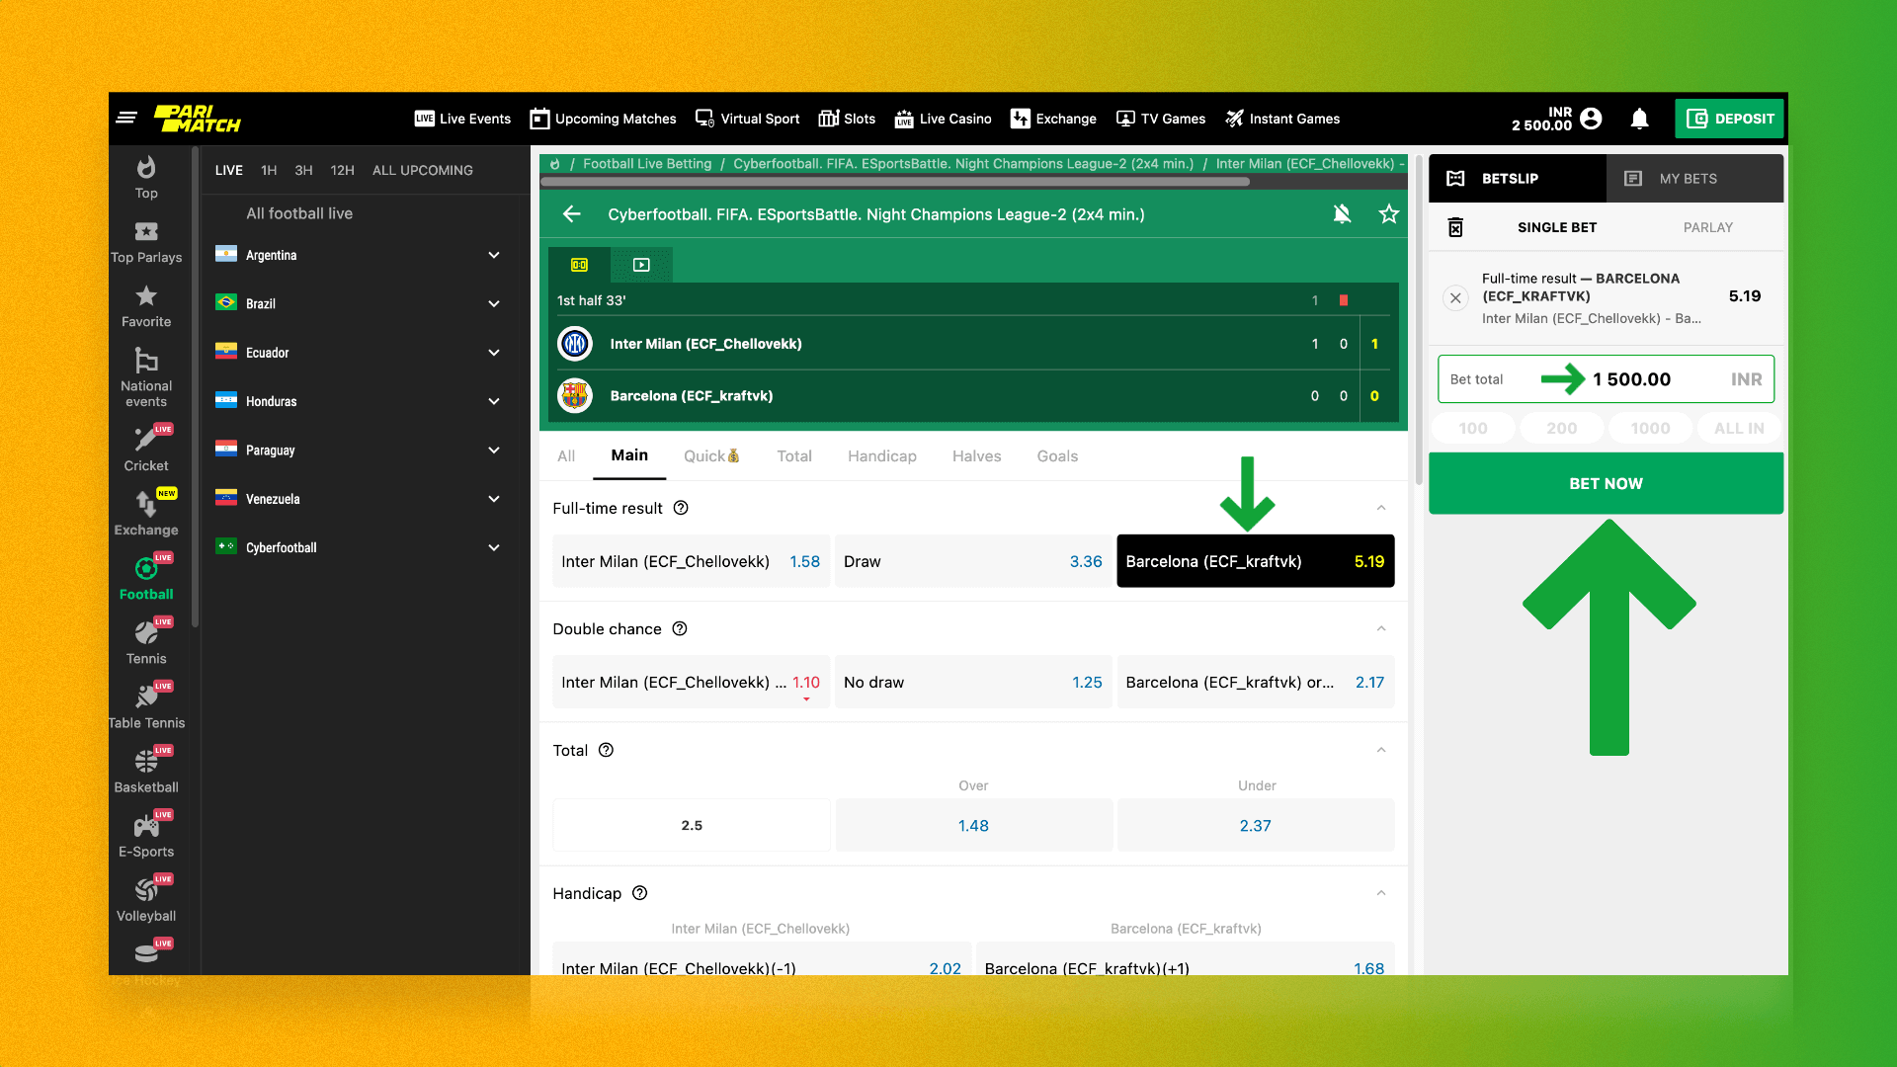Toggle match notifications muted bell
This screenshot has height=1067, width=1897.
pyautogui.click(x=1342, y=214)
